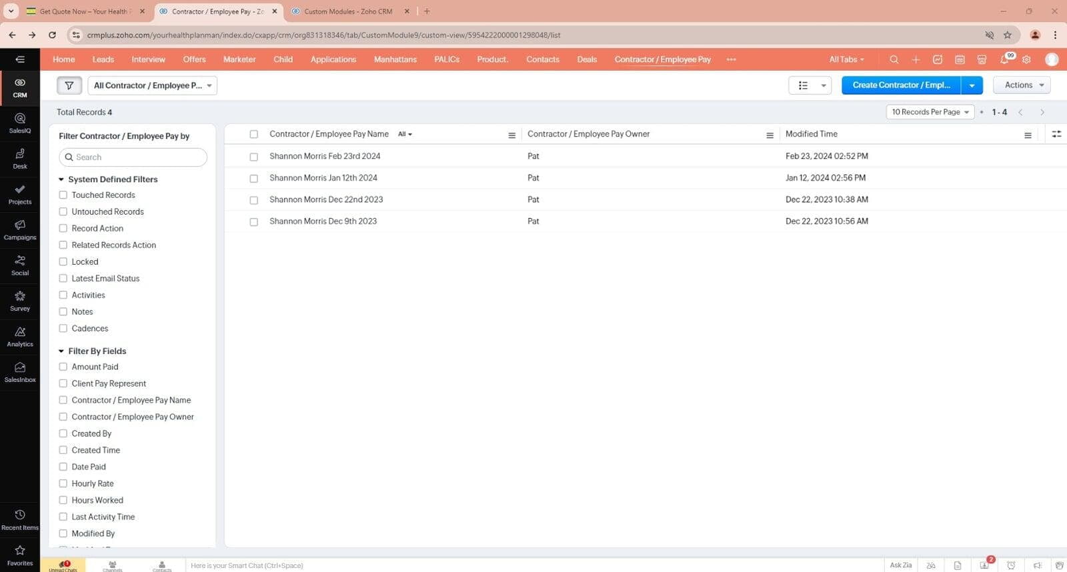Check the Locked filter
1067x572 pixels.
tap(63, 261)
